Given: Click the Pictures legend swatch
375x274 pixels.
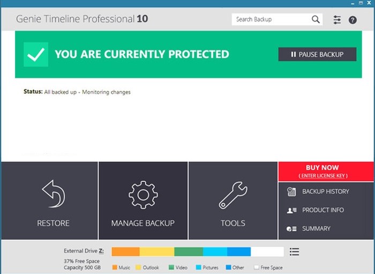Looking at the screenshot, I should [199, 268].
